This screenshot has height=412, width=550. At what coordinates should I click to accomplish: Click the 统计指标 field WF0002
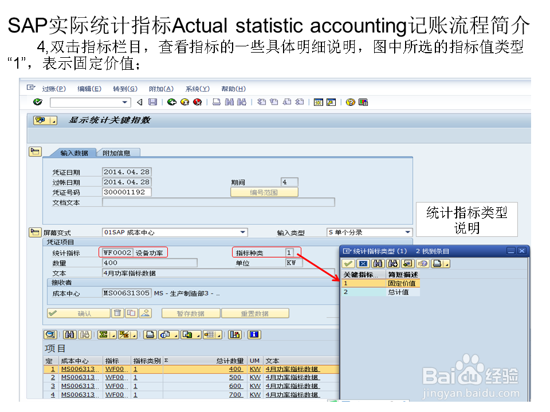tap(117, 252)
